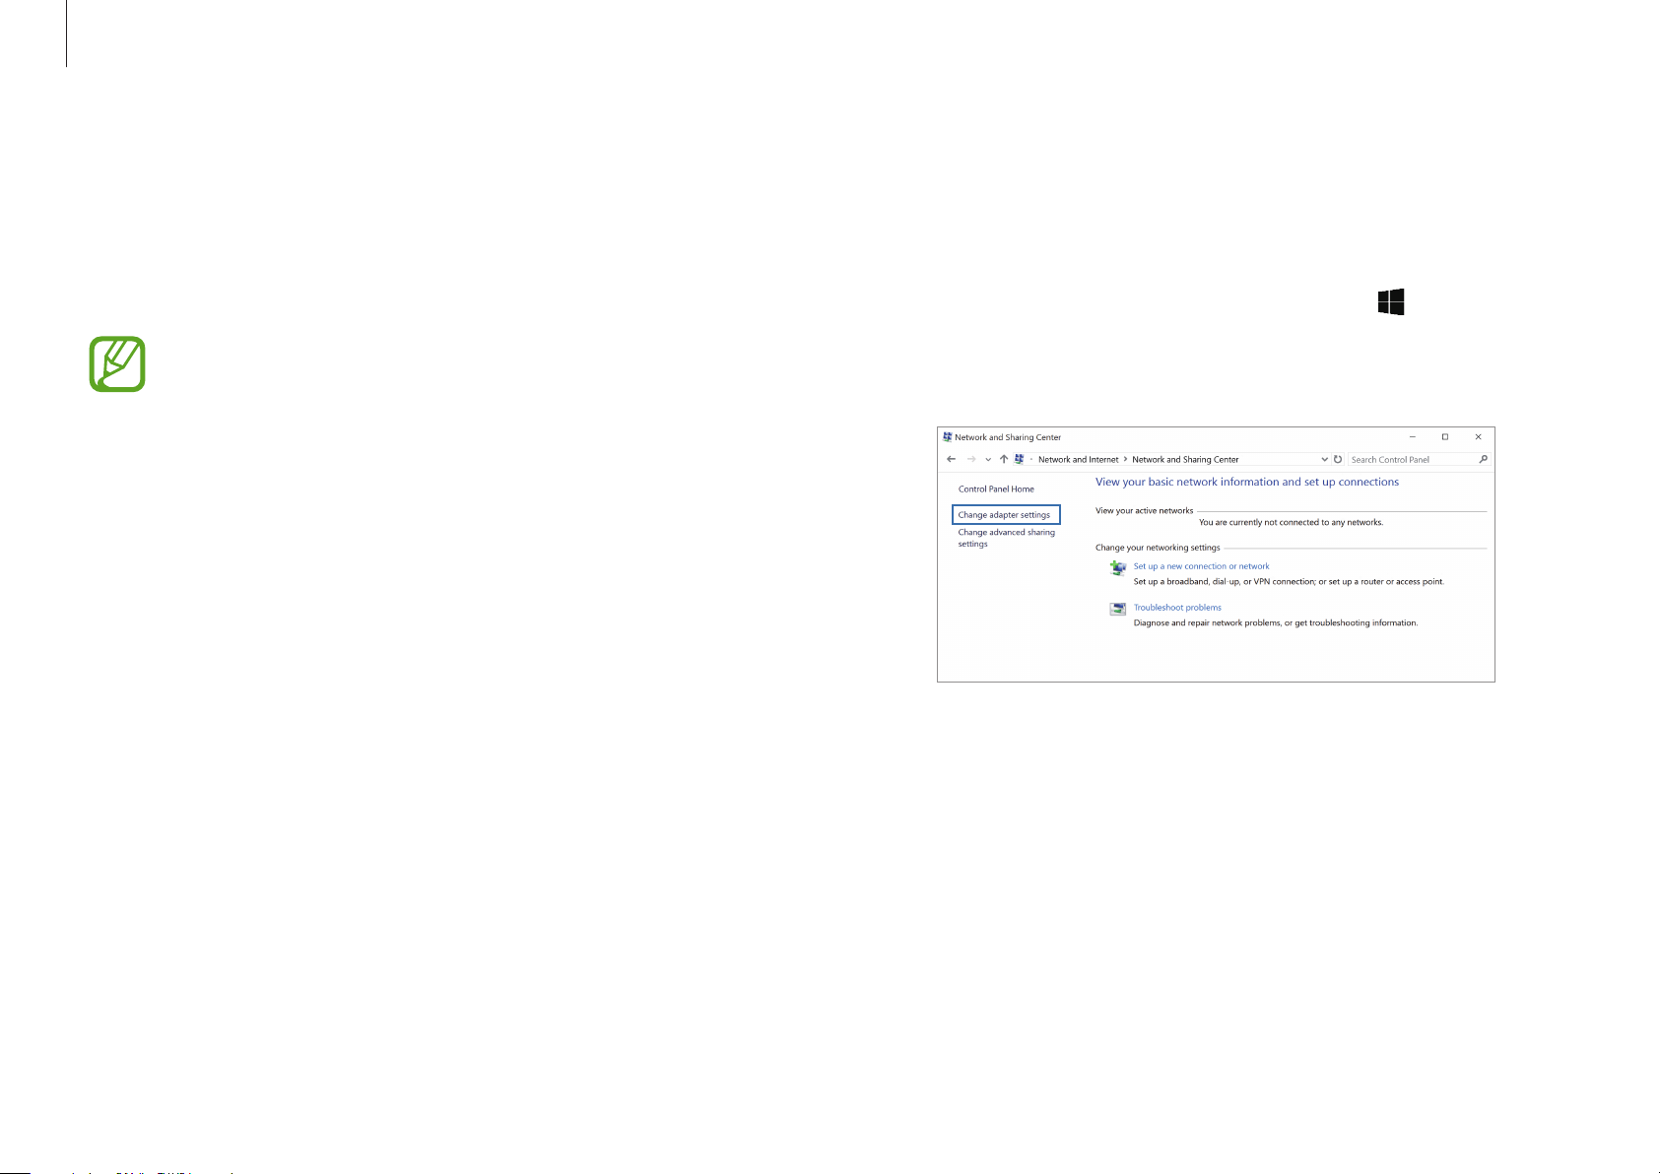The image size is (1660, 1174).
Task: Go up one level with the up arrow
Action: tap(1004, 459)
